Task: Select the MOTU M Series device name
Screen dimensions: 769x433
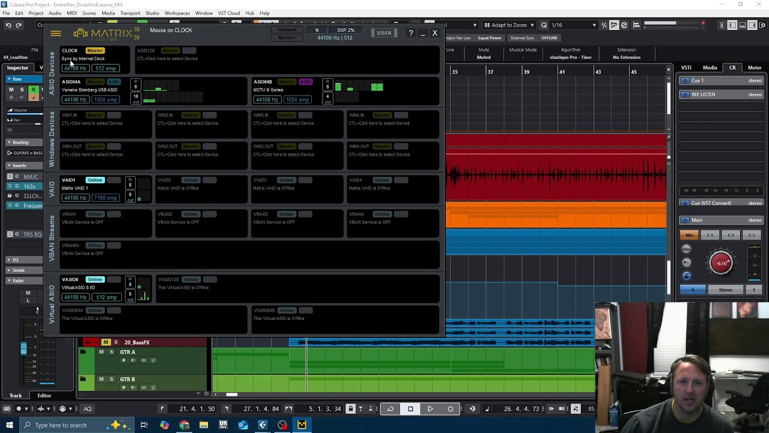Action: 268,90
